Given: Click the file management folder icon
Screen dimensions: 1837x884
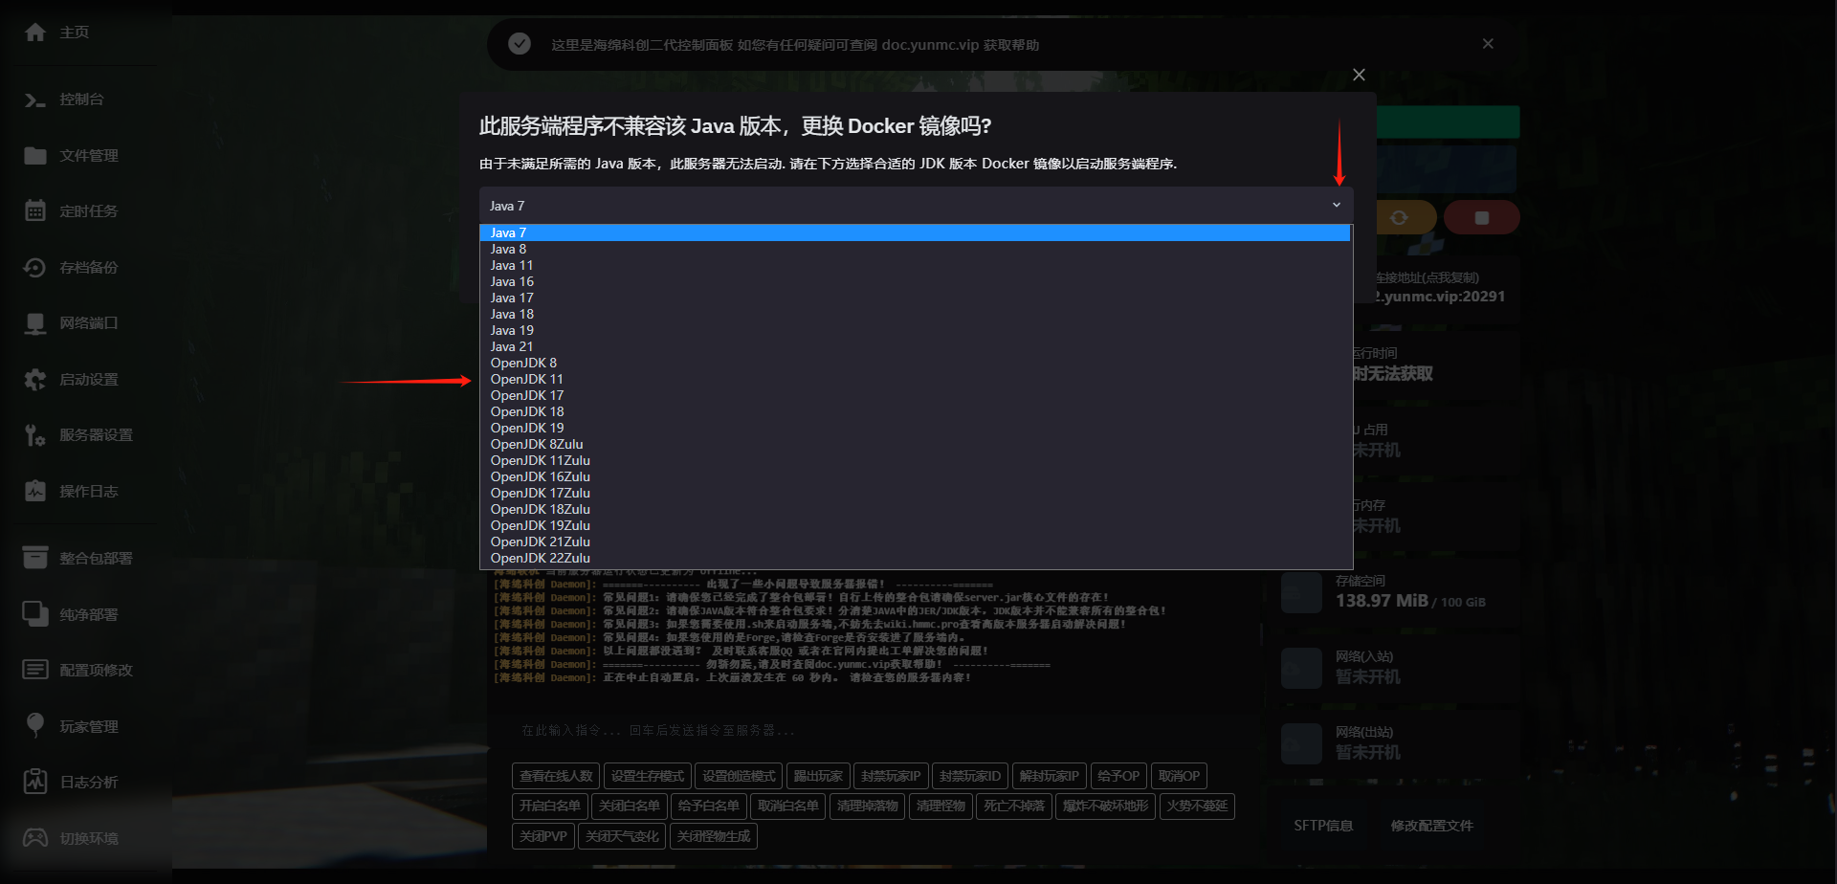Looking at the screenshot, I should (x=35, y=155).
